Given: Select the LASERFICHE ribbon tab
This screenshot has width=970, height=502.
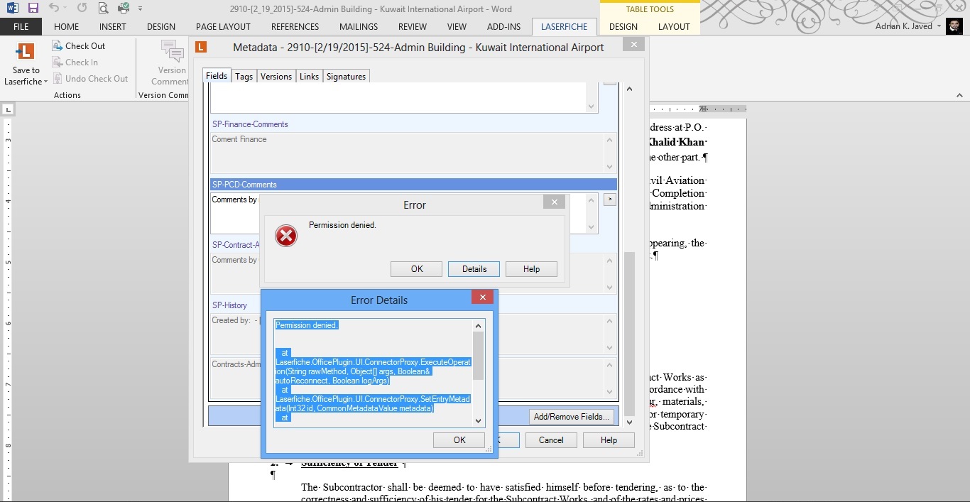Looking at the screenshot, I should tap(565, 26).
